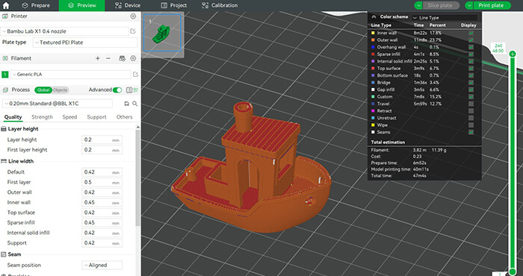Screen dimensions: 523x276
Task: Switch to the Preview tab
Action: (81, 5)
